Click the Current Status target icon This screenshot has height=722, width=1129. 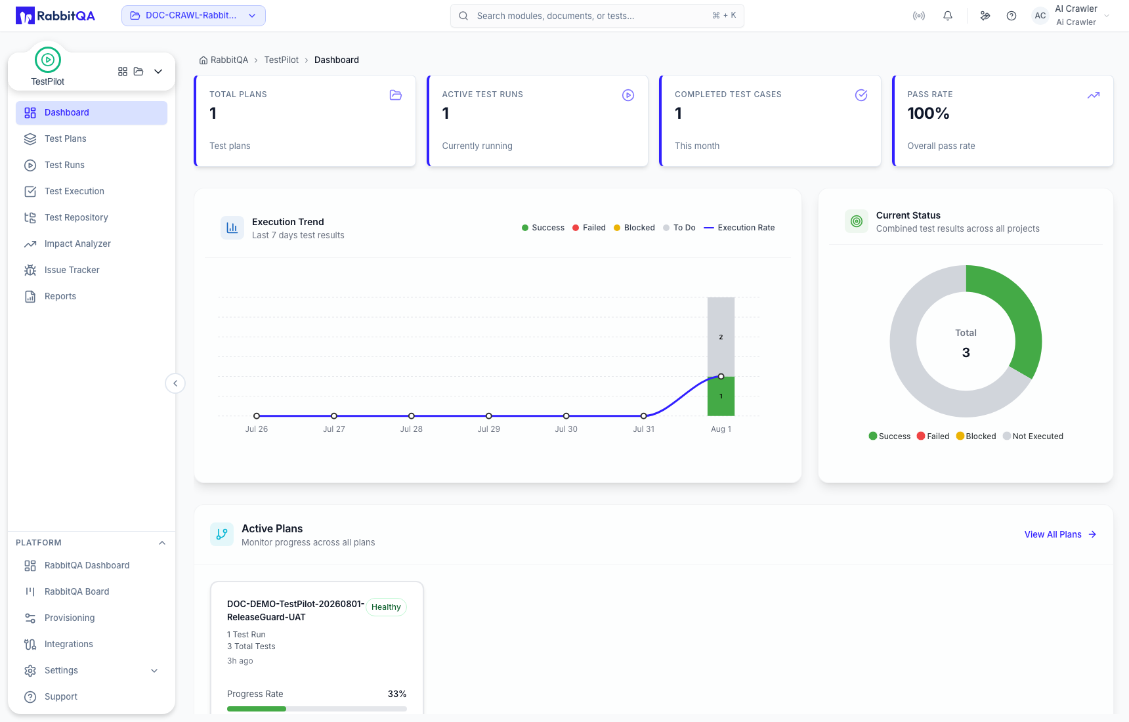click(x=857, y=222)
